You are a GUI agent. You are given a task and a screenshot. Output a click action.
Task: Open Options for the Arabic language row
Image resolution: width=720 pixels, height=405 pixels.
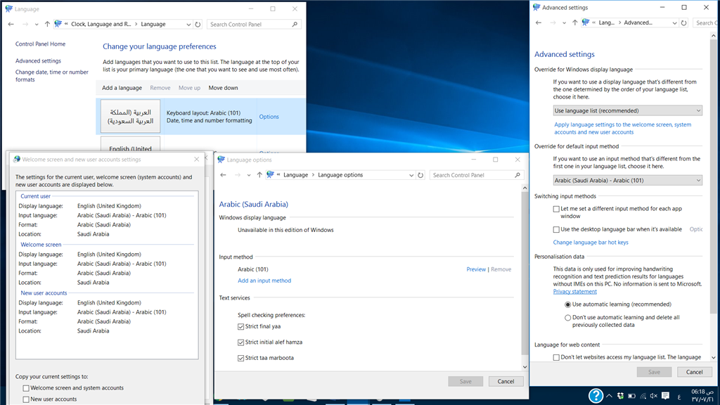tap(269, 117)
